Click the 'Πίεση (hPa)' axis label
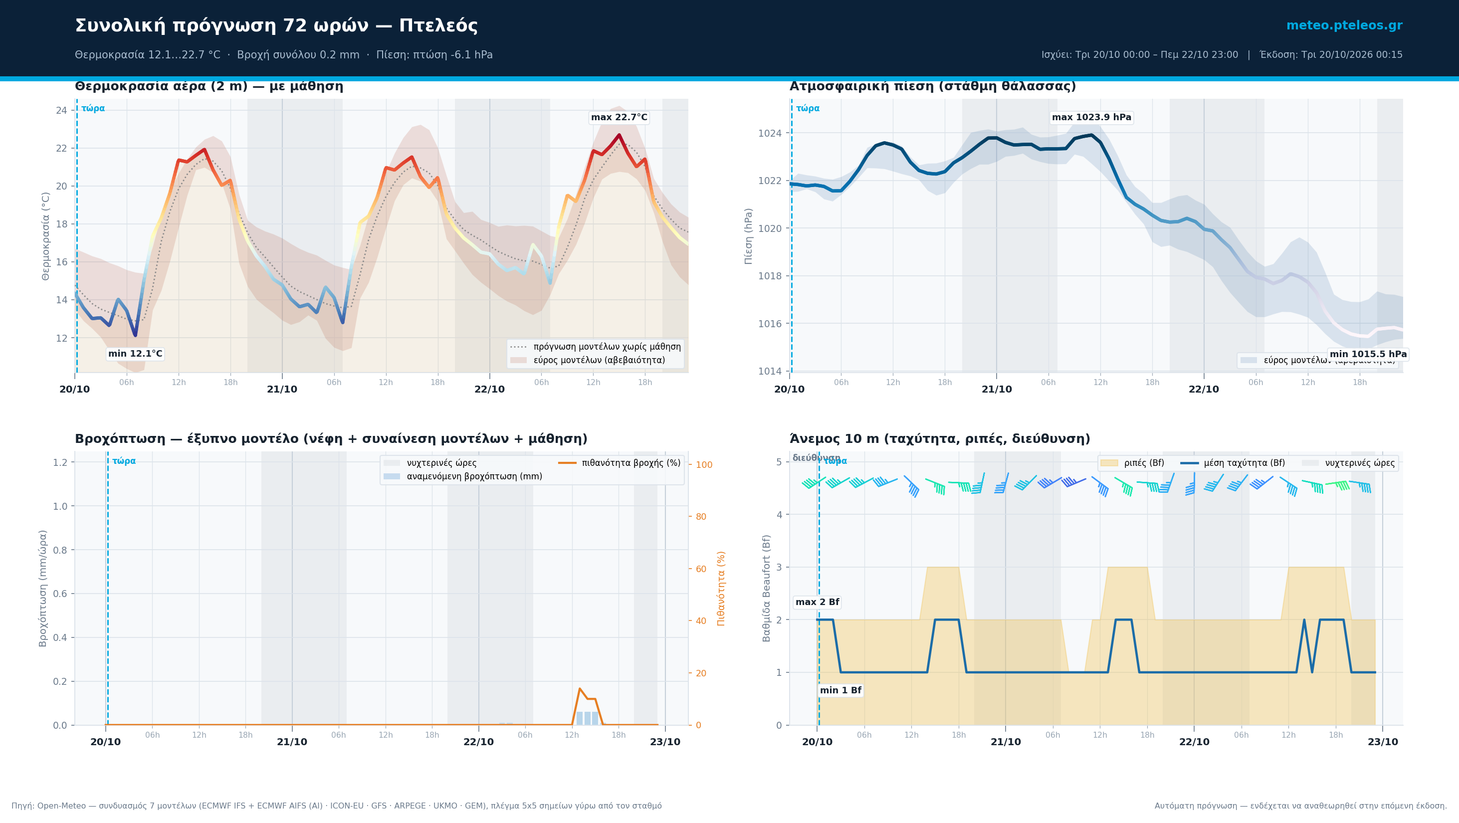Viewport: 1459px width, 823px height. coord(748,235)
